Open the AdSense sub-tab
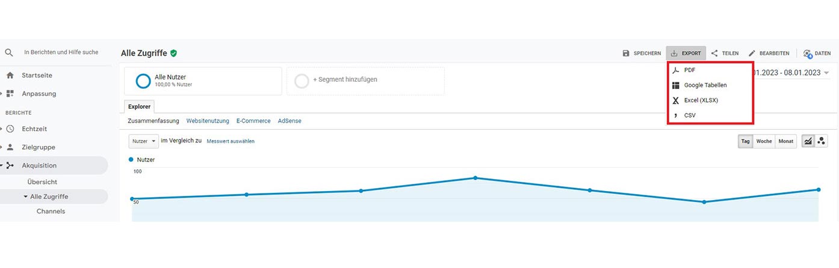Image resolution: width=839 pixels, height=268 pixels. tap(289, 121)
